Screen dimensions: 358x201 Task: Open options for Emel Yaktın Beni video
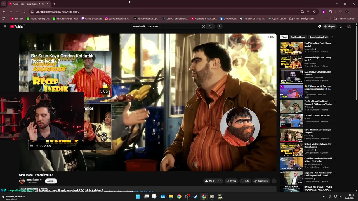pos(335,44)
